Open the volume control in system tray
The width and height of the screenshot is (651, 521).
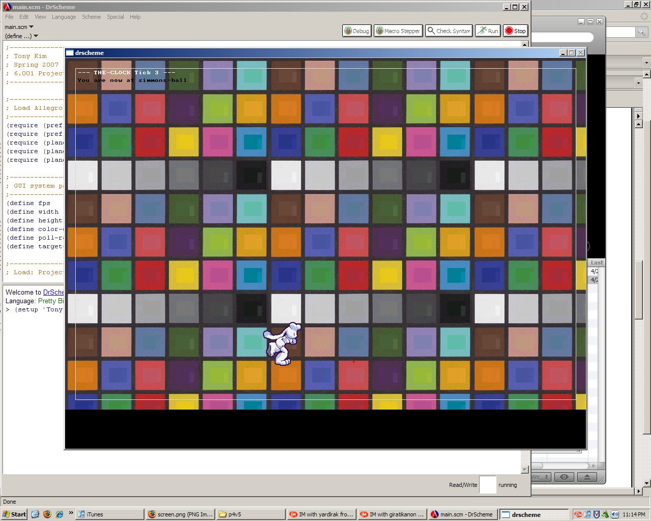point(614,514)
